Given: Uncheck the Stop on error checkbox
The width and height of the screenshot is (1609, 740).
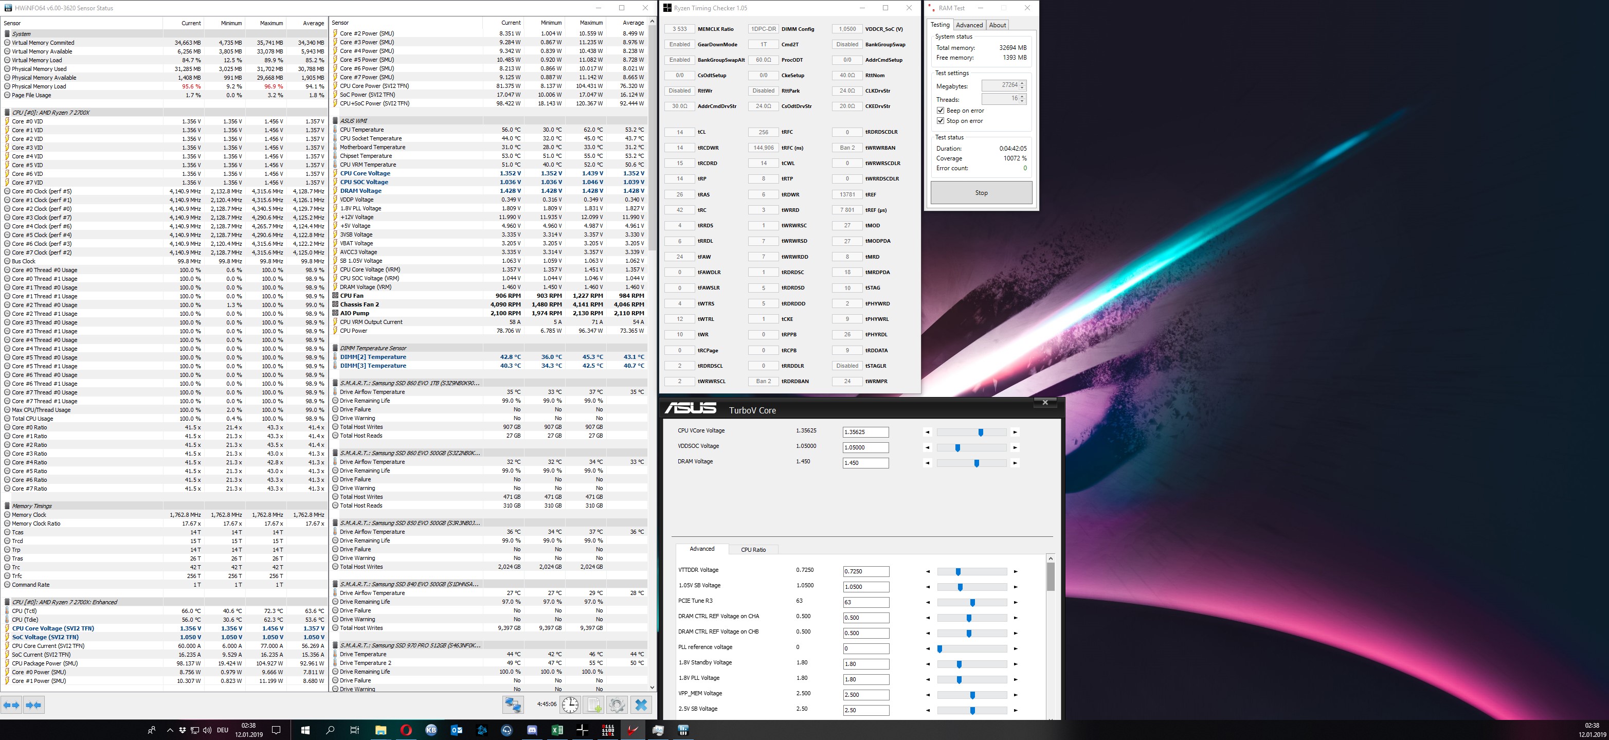Looking at the screenshot, I should [x=941, y=121].
